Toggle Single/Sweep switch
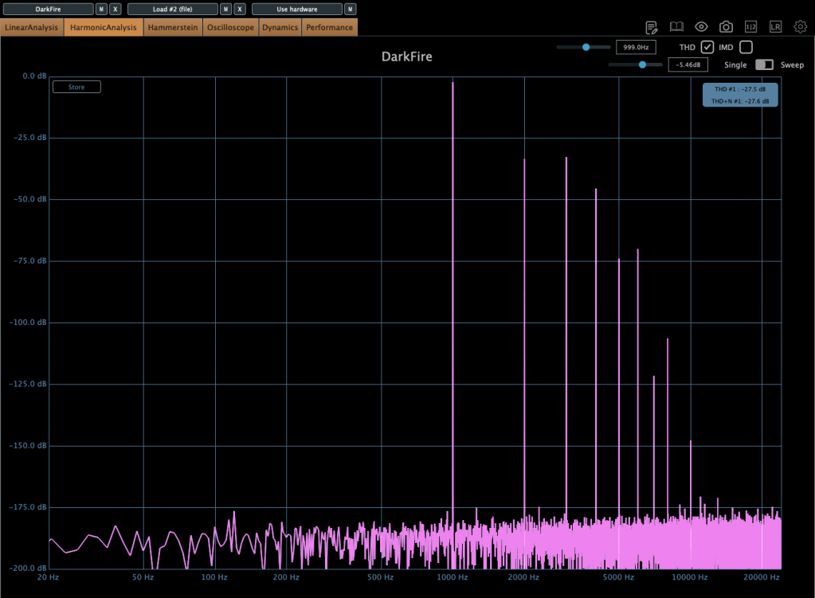 coord(764,64)
